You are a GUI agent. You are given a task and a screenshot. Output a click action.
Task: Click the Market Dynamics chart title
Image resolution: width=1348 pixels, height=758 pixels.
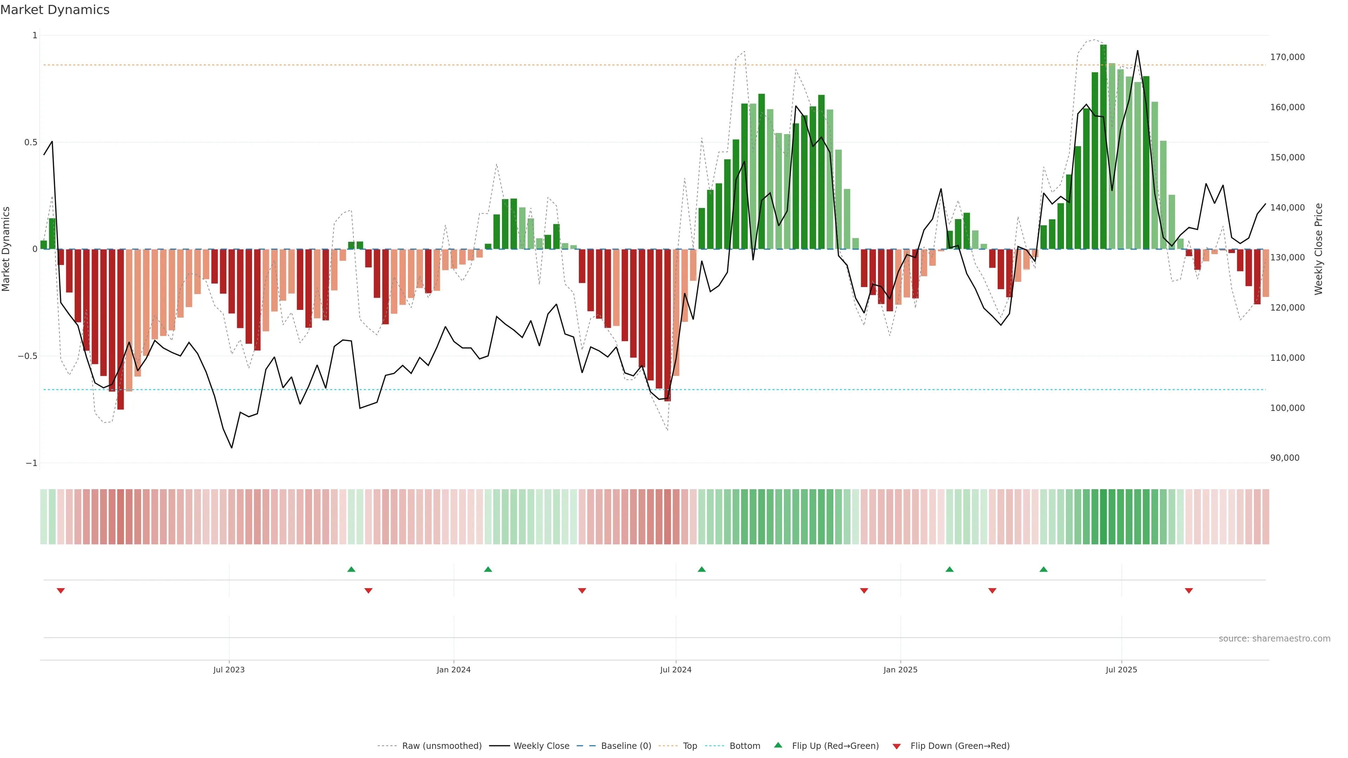(55, 10)
